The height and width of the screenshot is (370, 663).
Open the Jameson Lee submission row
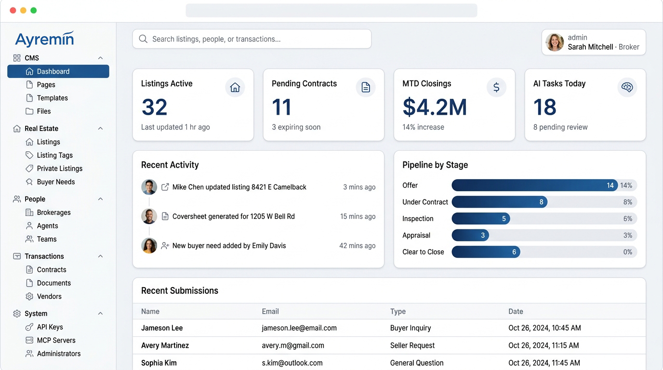tap(389, 328)
